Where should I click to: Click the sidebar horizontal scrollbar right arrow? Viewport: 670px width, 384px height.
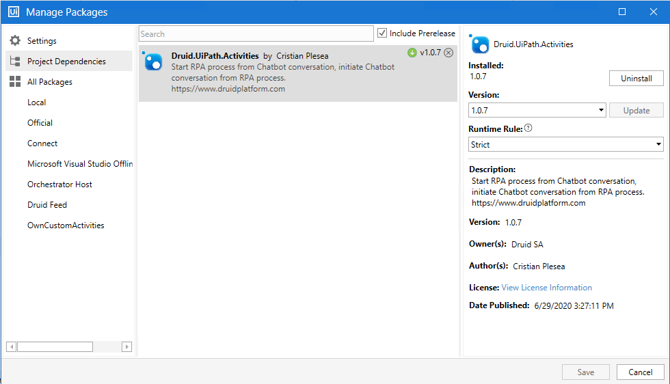(126, 347)
